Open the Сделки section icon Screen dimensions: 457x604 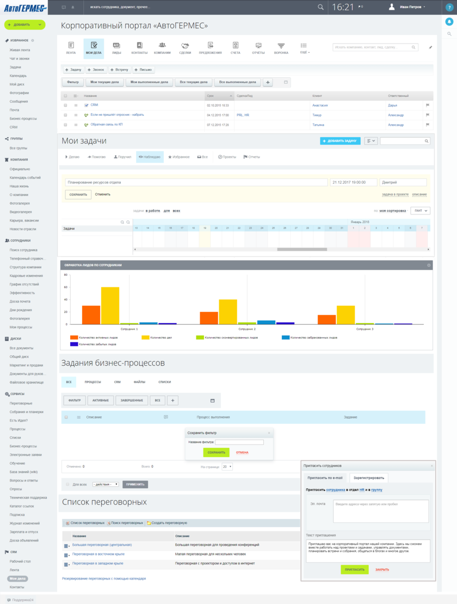click(185, 48)
